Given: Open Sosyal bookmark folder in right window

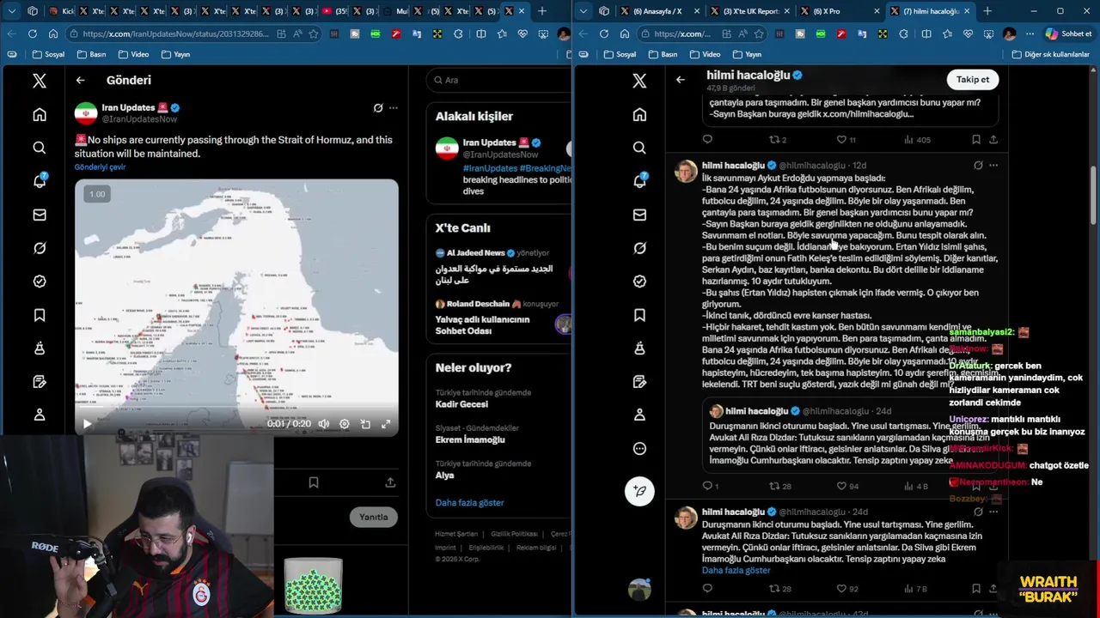Looking at the screenshot, I should (619, 54).
